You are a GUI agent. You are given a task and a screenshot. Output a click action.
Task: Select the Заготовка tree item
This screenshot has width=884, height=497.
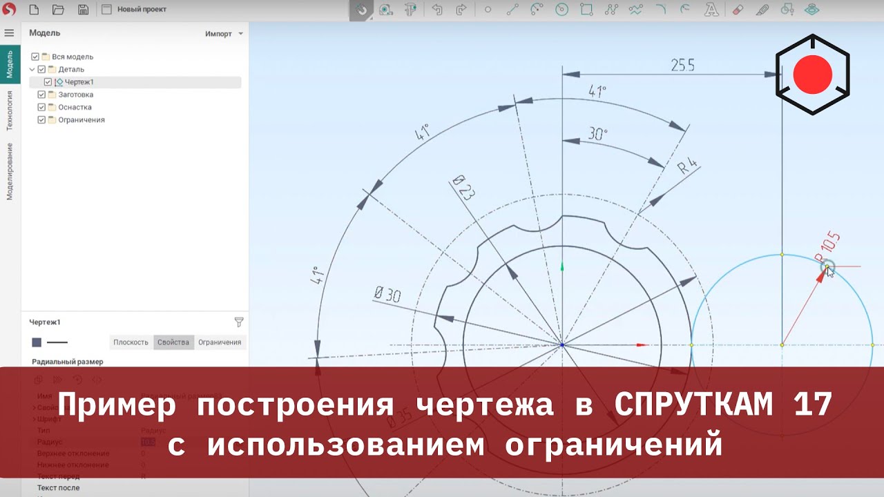[76, 95]
